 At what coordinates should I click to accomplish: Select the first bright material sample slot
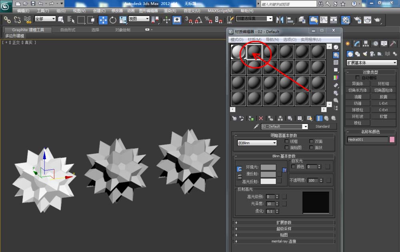(x=238, y=52)
